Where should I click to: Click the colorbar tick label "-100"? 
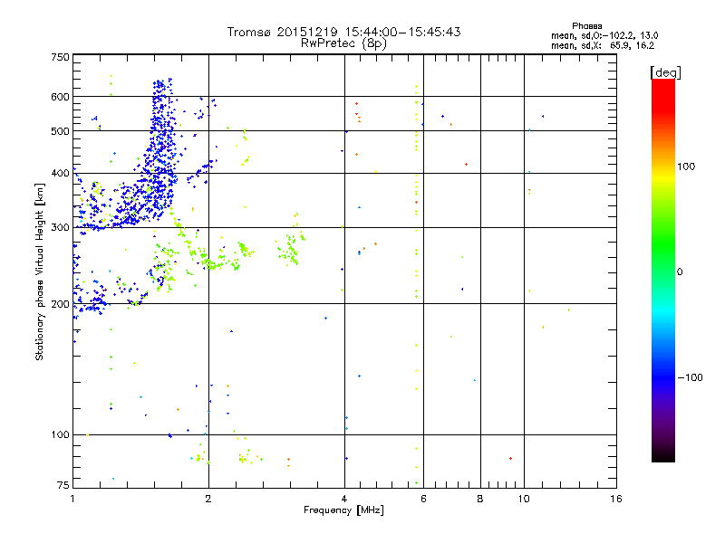tap(690, 377)
